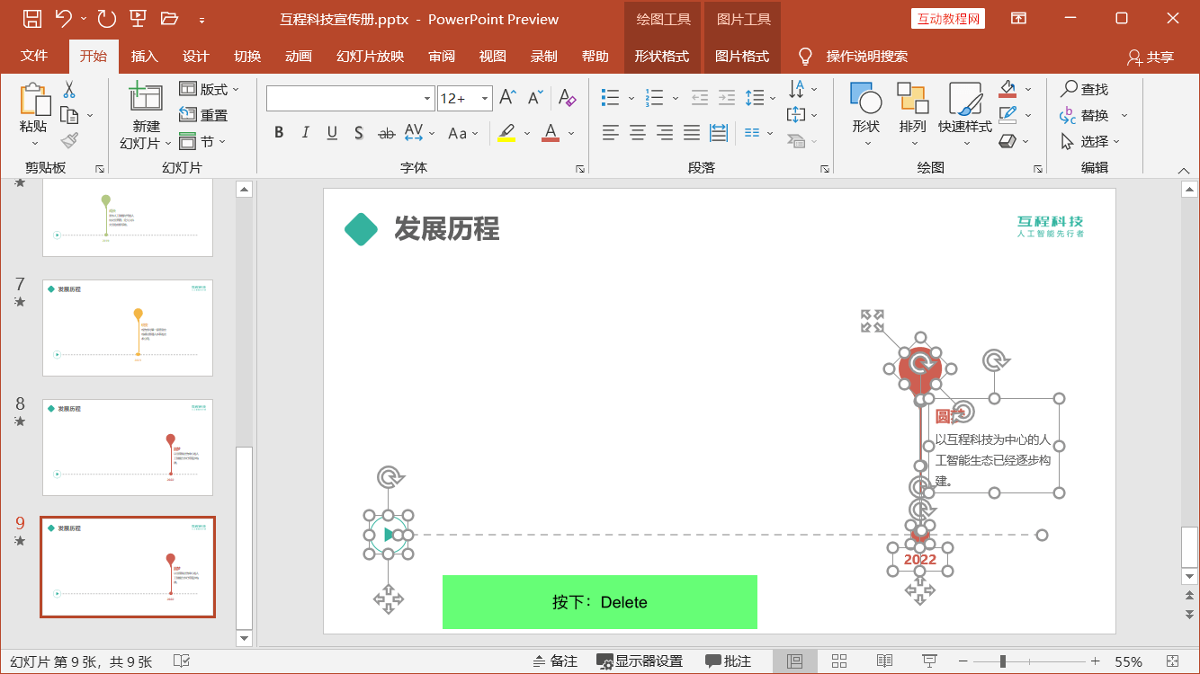Toggle text shadow formatting

coord(358,133)
